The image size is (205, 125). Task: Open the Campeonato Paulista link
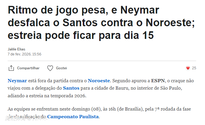click(x=73, y=116)
